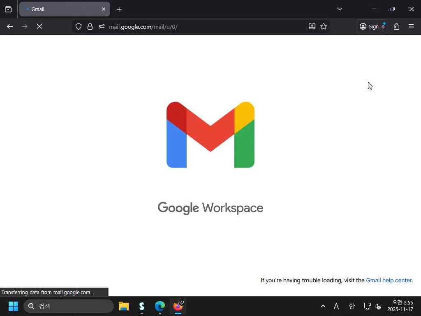421x316 pixels.
Task: Open the Windows Start menu
Action: 13,306
